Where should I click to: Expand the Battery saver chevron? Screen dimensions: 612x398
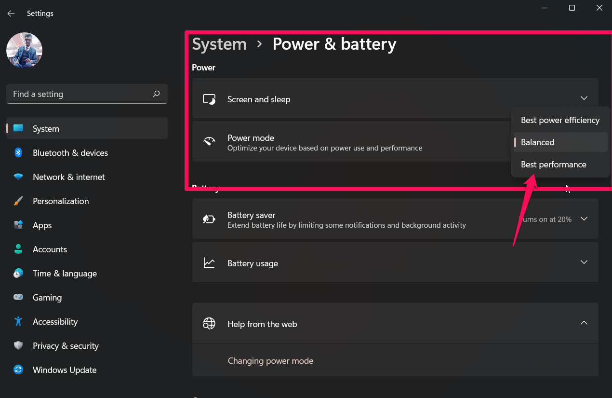pos(584,219)
